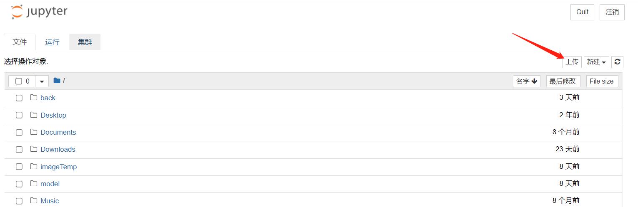Open the Documents folder link
Screen dimensions: 638x207
(x=58, y=132)
